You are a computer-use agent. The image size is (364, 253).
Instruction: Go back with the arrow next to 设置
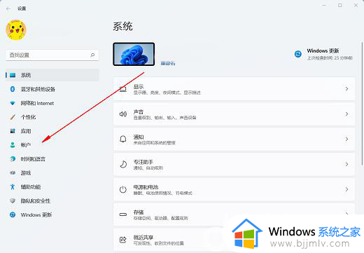coord(8,8)
